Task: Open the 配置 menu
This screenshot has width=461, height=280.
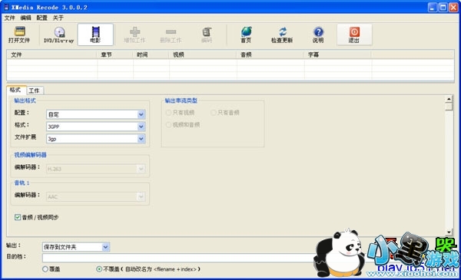Action: 42,18
